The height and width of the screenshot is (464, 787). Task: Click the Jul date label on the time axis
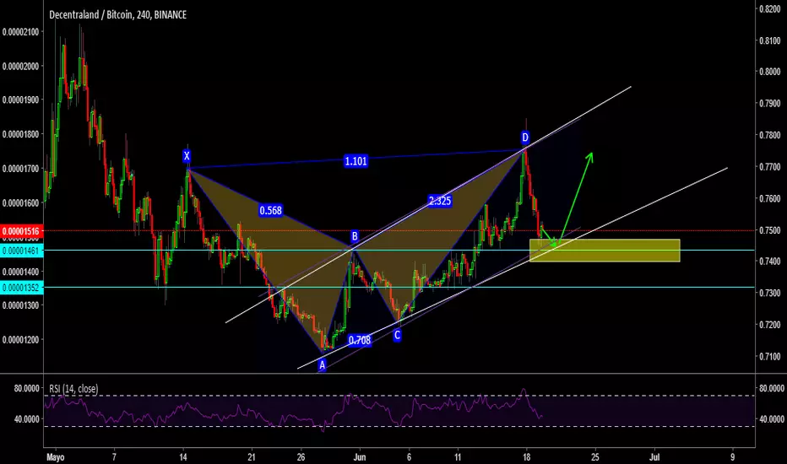654,457
